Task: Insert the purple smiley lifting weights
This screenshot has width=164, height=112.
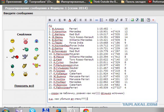Action: [25, 57]
